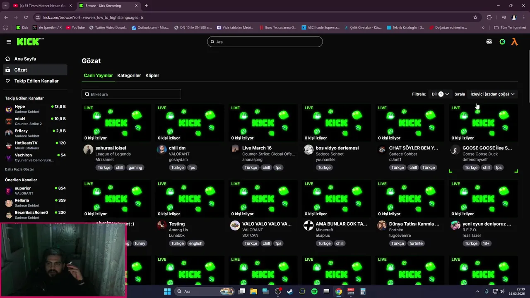
Task: Reload the page with refresh button
Action: [x=26, y=17]
